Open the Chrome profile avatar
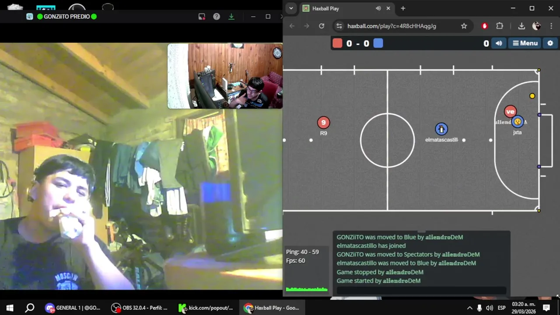The width and height of the screenshot is (560, 315). point(536,26)
